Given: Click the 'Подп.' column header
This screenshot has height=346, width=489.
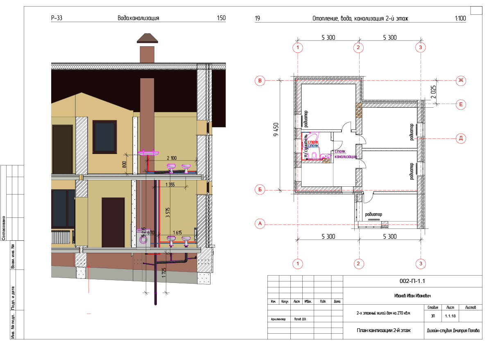Looking at the screenshot, I should (322, 301).
